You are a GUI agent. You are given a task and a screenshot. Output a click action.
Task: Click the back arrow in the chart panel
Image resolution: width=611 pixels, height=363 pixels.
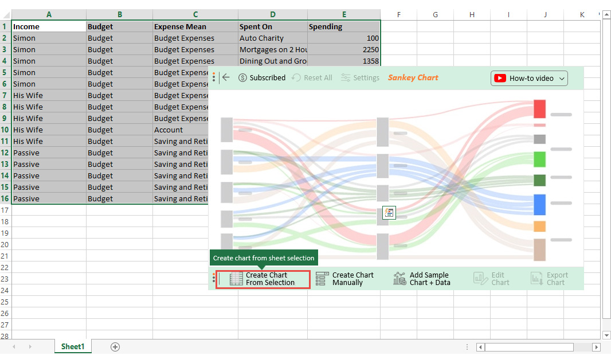(226, 77)
